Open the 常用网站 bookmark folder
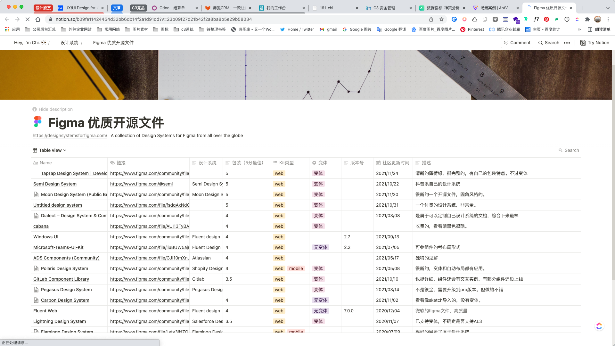615x346 pixels. pyautogui.click(x=108, y=29)
